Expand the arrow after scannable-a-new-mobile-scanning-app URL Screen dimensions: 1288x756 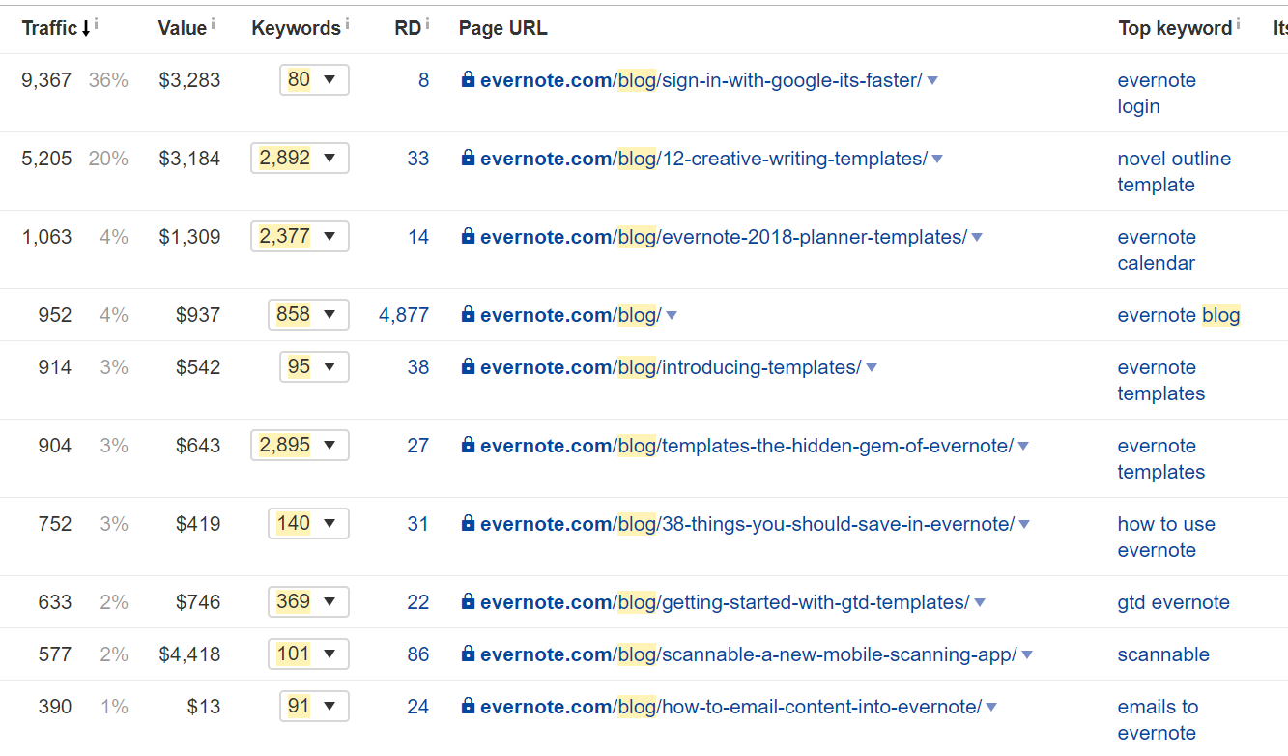pos(1027,654)
